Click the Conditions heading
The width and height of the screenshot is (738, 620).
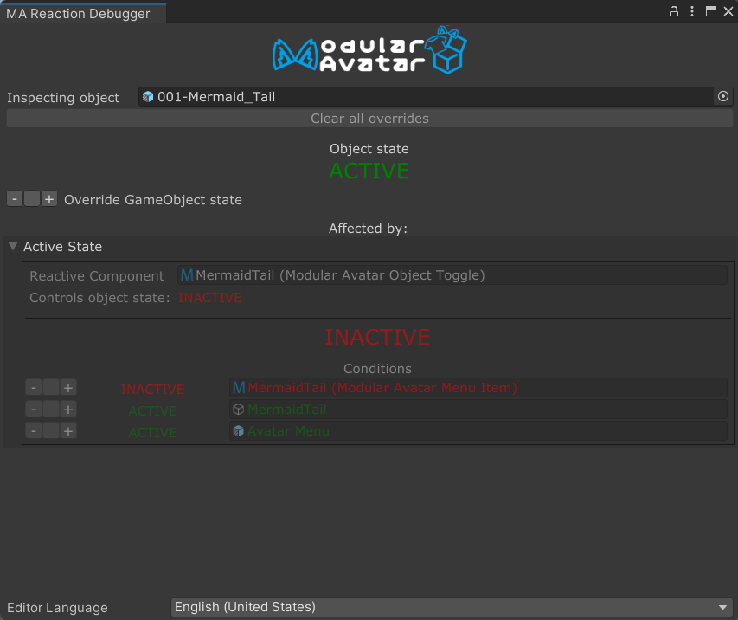pos(377,368)
